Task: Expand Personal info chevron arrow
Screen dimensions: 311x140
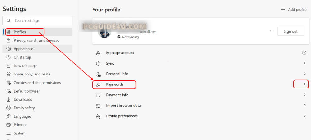Action: coord(304,74)
